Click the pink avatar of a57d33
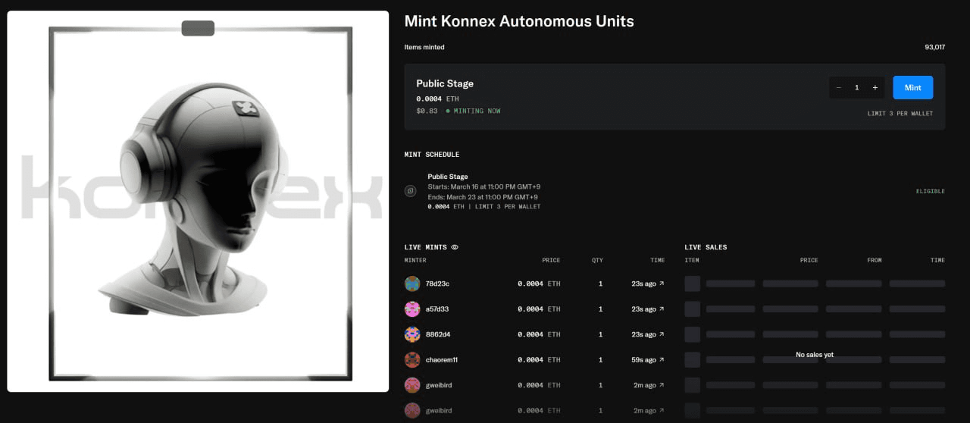Viewport: 970px width, 423px height. tap(412, 309)
